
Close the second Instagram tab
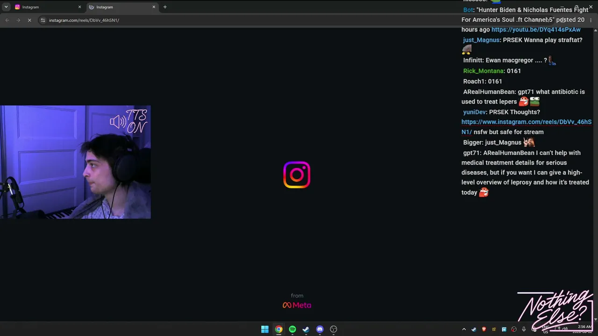154,7
